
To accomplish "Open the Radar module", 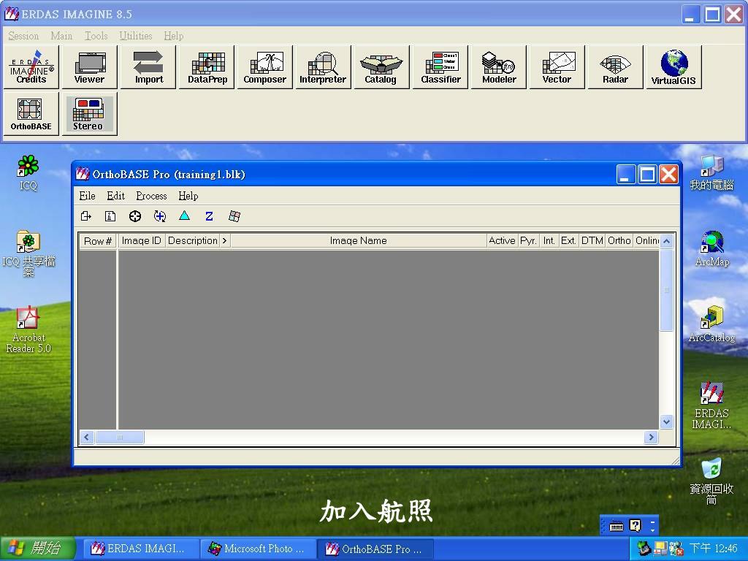I will pyautogui.click(x=615, y=67).
